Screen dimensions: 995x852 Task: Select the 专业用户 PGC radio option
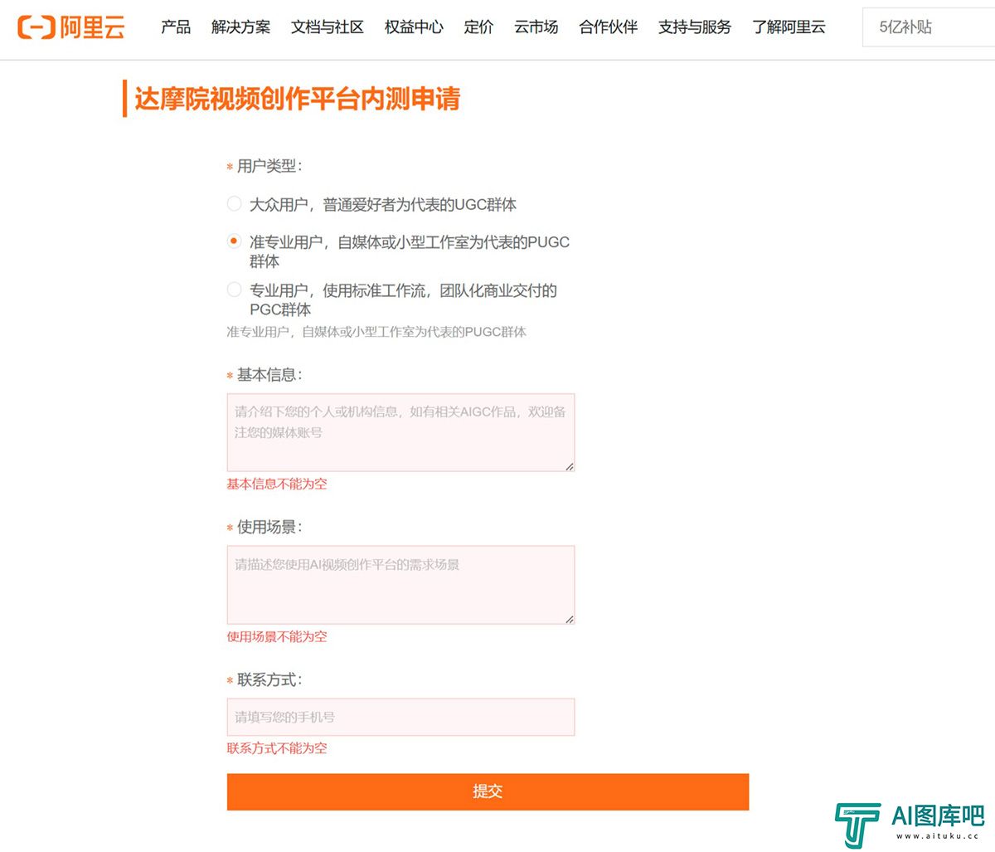(235, 290)
